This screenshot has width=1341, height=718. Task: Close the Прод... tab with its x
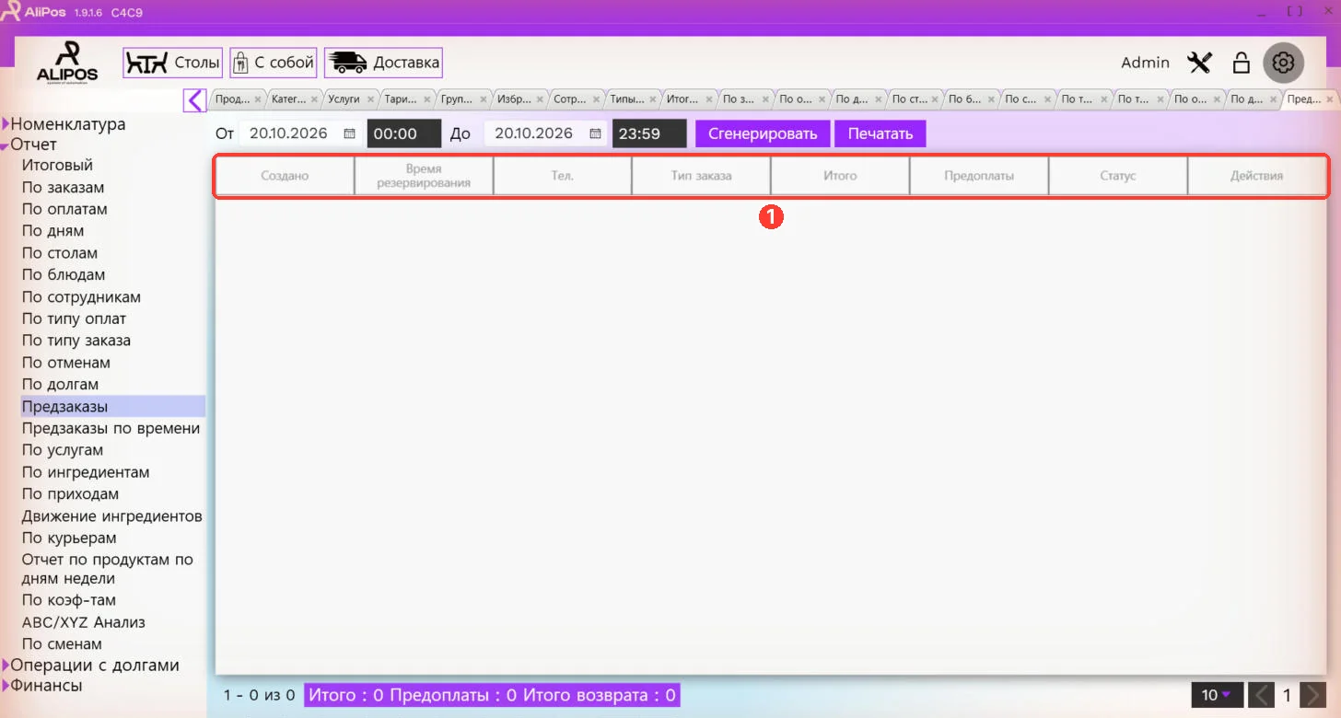click(258, 99)
